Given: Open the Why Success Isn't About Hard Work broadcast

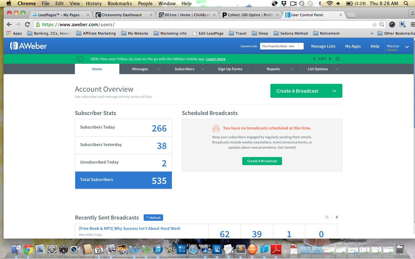Looking at the screenshot, I should pos(130,228).
